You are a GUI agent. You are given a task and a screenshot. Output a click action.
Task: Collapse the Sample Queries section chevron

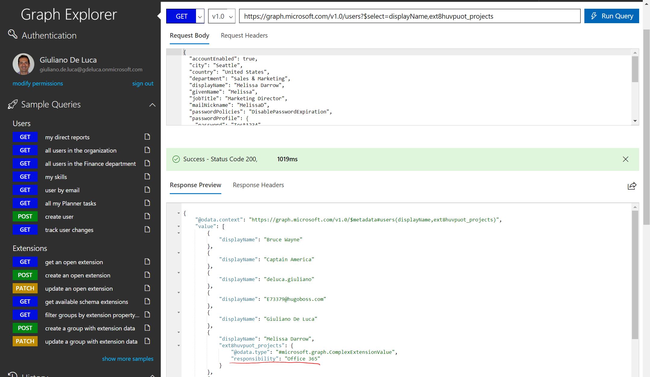[152, 105]
